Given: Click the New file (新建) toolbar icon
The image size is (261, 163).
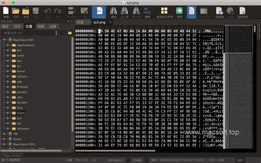Looking at the screenshot, I should click(6, 12).
